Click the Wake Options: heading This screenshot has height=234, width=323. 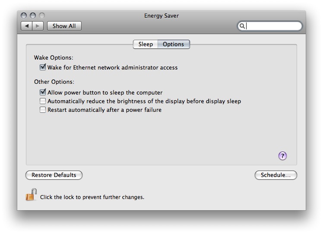coord(54,57)
